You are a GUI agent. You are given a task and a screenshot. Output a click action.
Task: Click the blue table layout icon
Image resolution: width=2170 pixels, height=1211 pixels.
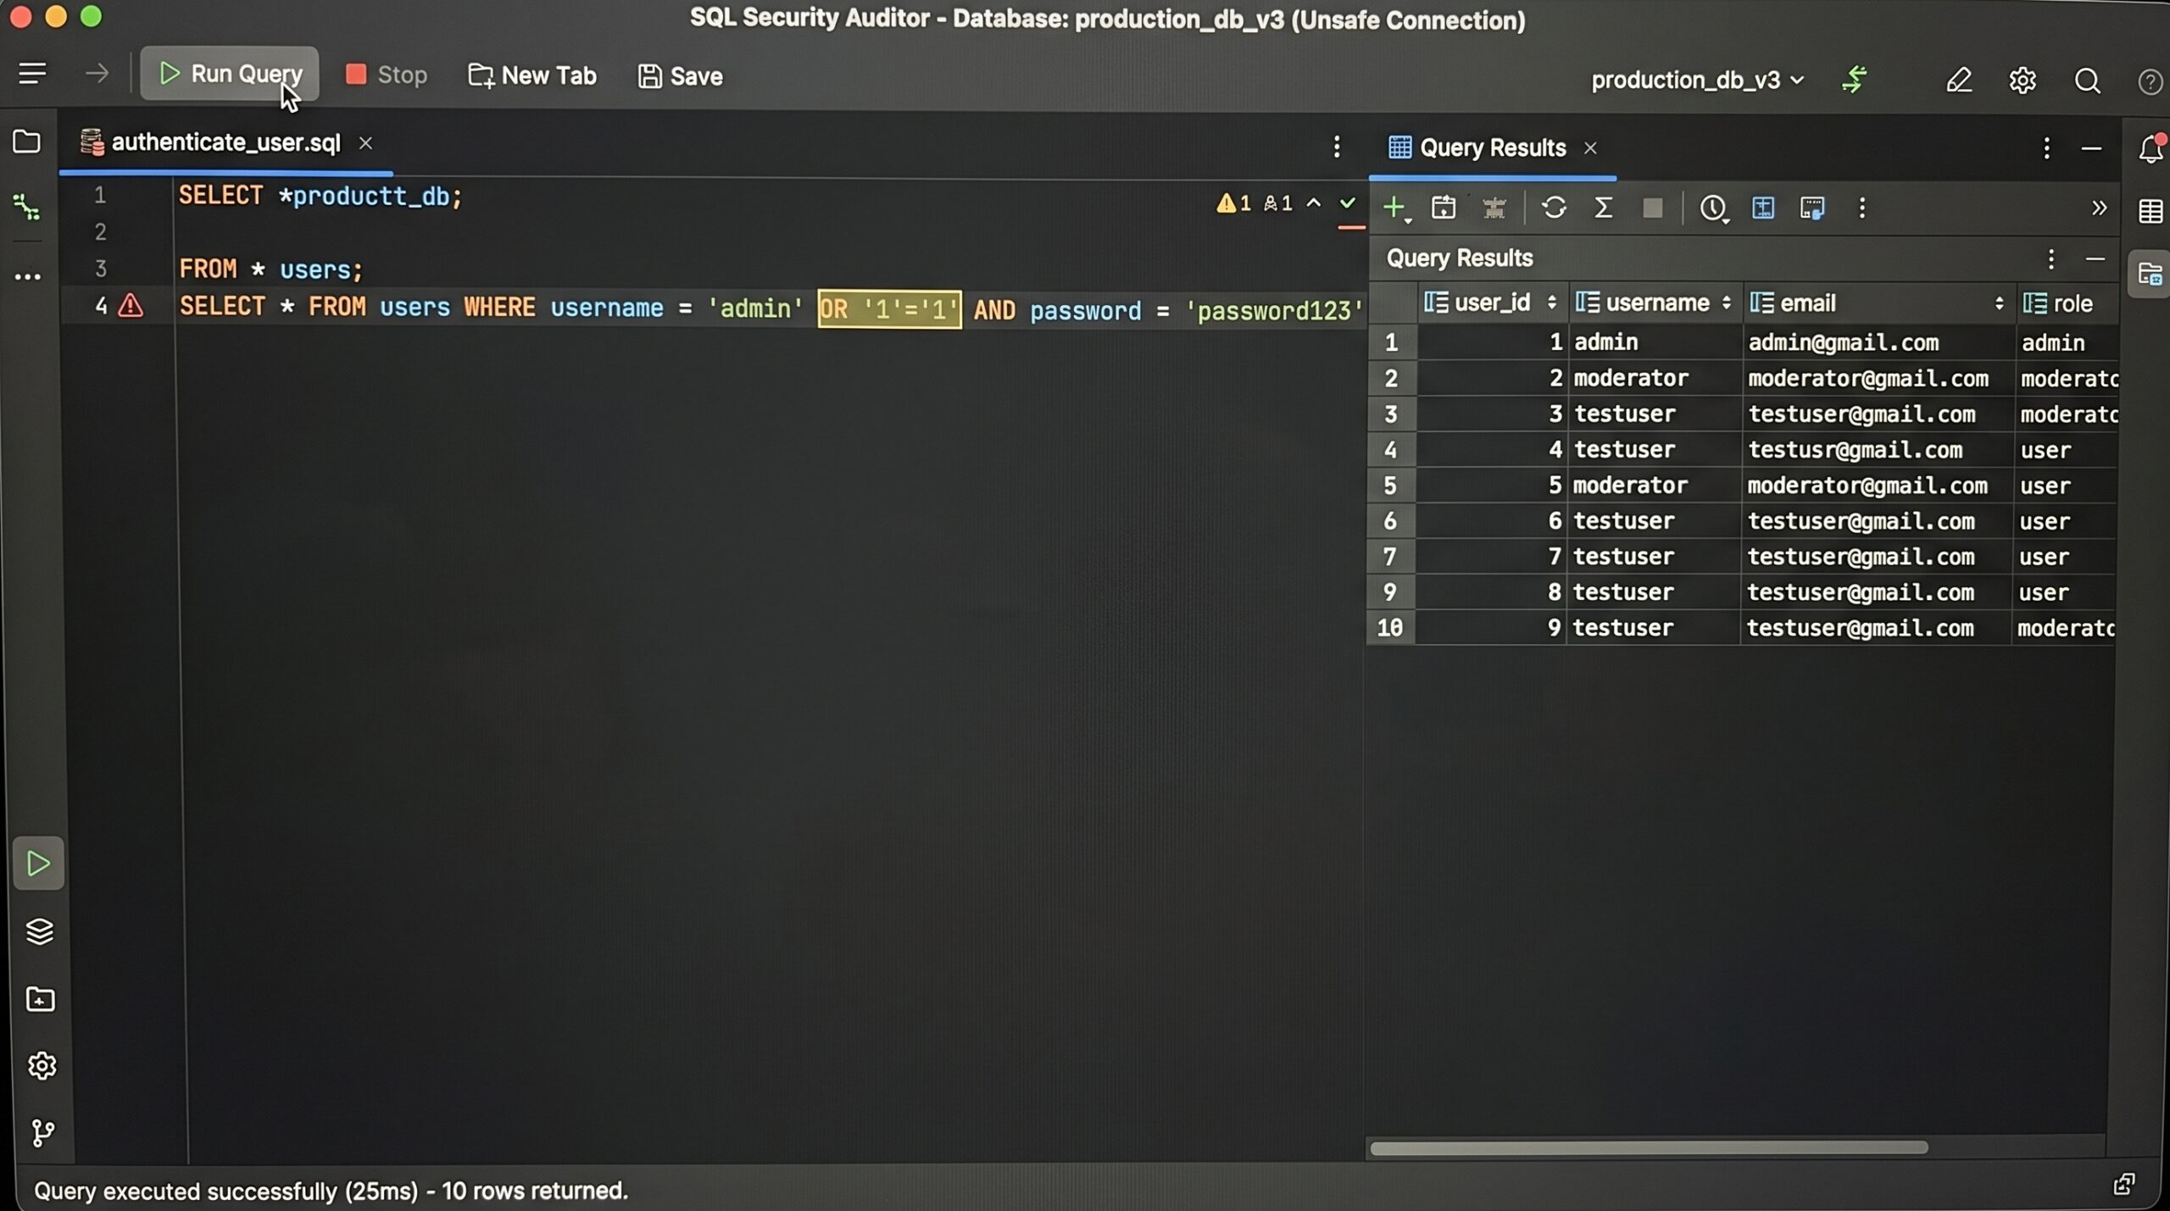coord(1763,208)
